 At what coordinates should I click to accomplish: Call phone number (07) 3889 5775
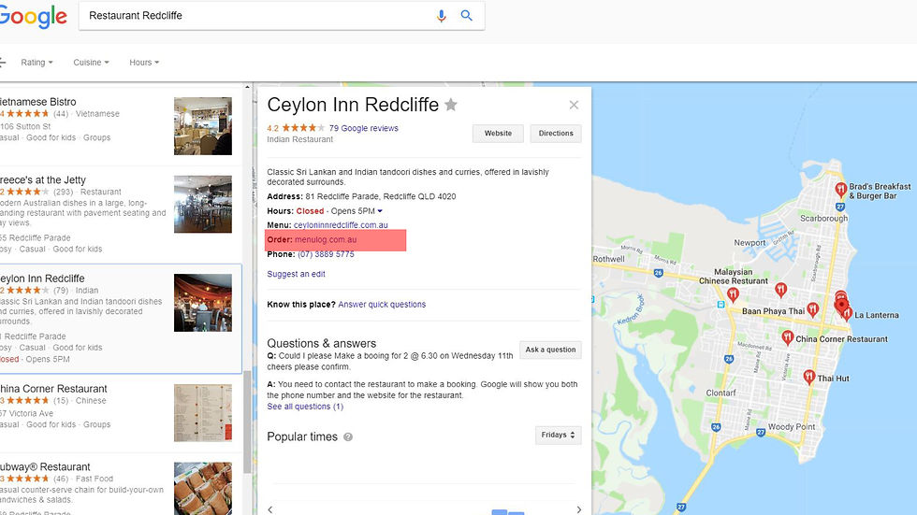tap(326, 254)
